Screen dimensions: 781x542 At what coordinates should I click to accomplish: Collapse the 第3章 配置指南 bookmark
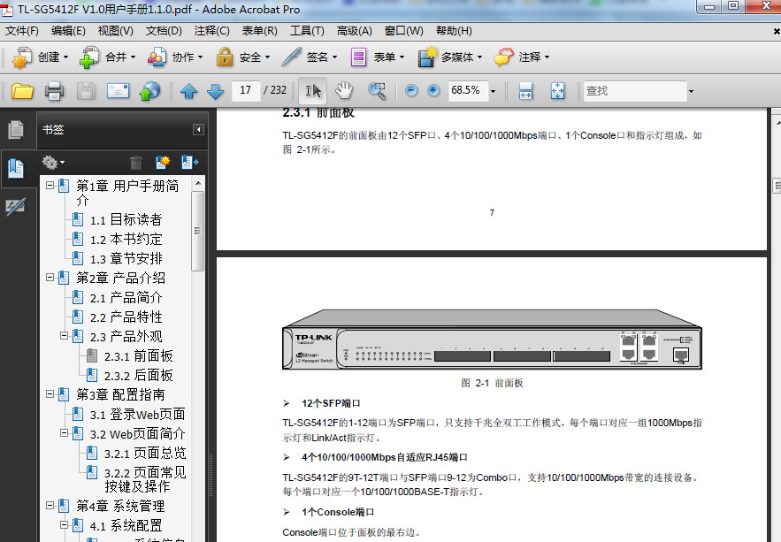click(x=50, y=393)
